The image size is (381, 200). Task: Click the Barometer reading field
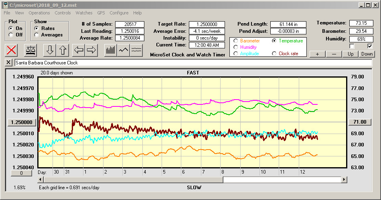coord(361,31)
